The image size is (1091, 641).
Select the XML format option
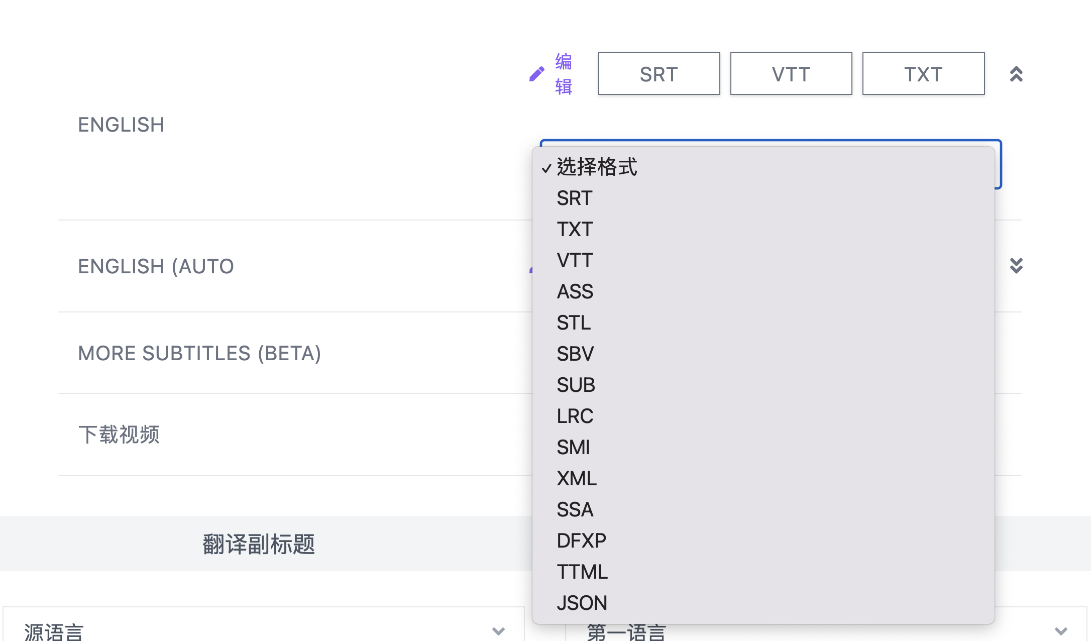pos(577,479)
